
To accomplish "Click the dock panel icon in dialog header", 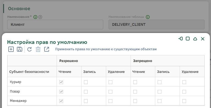I will click(x=180, y=39).
